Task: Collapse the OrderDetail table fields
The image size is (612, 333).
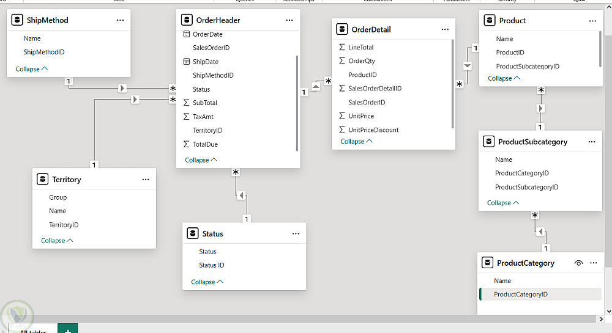Action: coord(356,141)
